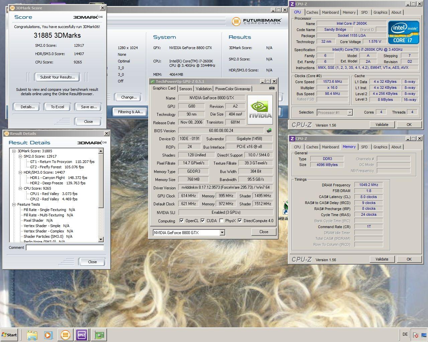Click OK in the Memory CPU-Z window
Image resolution: width=428 pixels, height=342 pixels.
409,259
